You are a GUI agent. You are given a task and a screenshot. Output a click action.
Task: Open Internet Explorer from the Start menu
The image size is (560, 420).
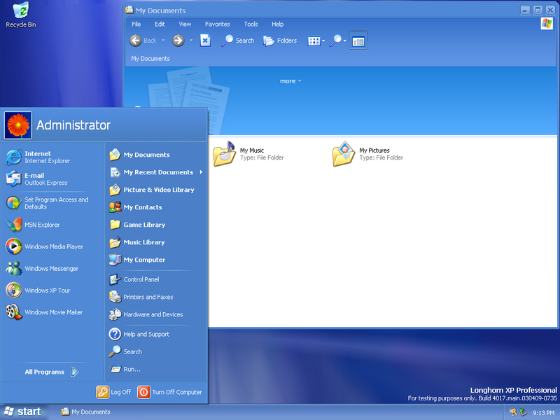click(x=38, y=157)
